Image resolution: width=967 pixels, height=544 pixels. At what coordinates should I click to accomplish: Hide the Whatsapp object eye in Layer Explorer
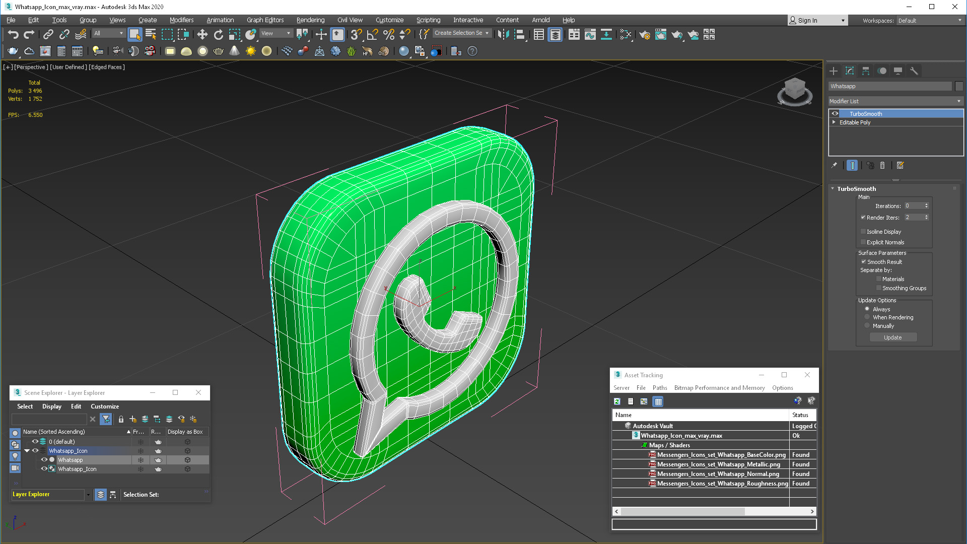click(x=44, y=460)
